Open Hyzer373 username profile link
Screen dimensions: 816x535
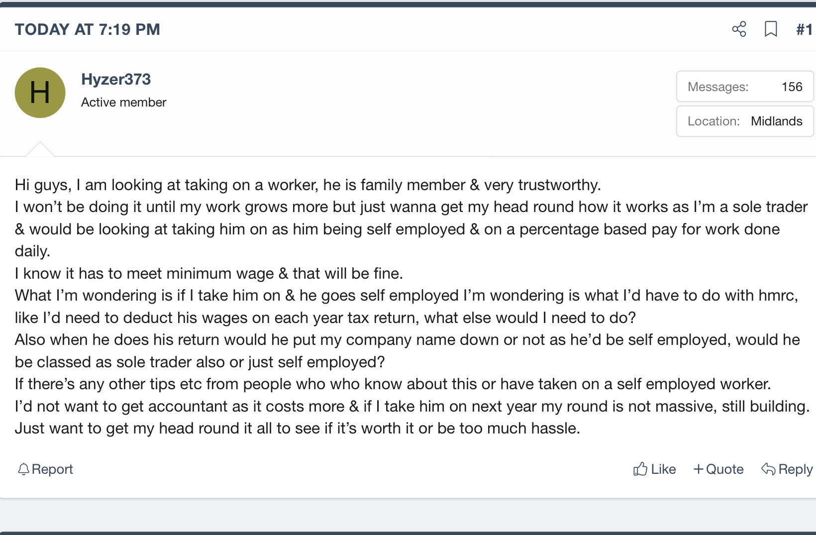click(116, 79)
